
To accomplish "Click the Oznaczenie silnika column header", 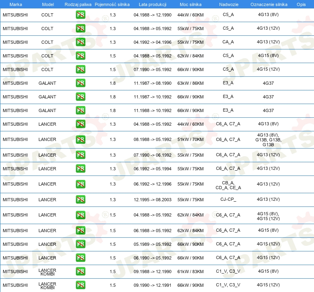I will point(269,4).
